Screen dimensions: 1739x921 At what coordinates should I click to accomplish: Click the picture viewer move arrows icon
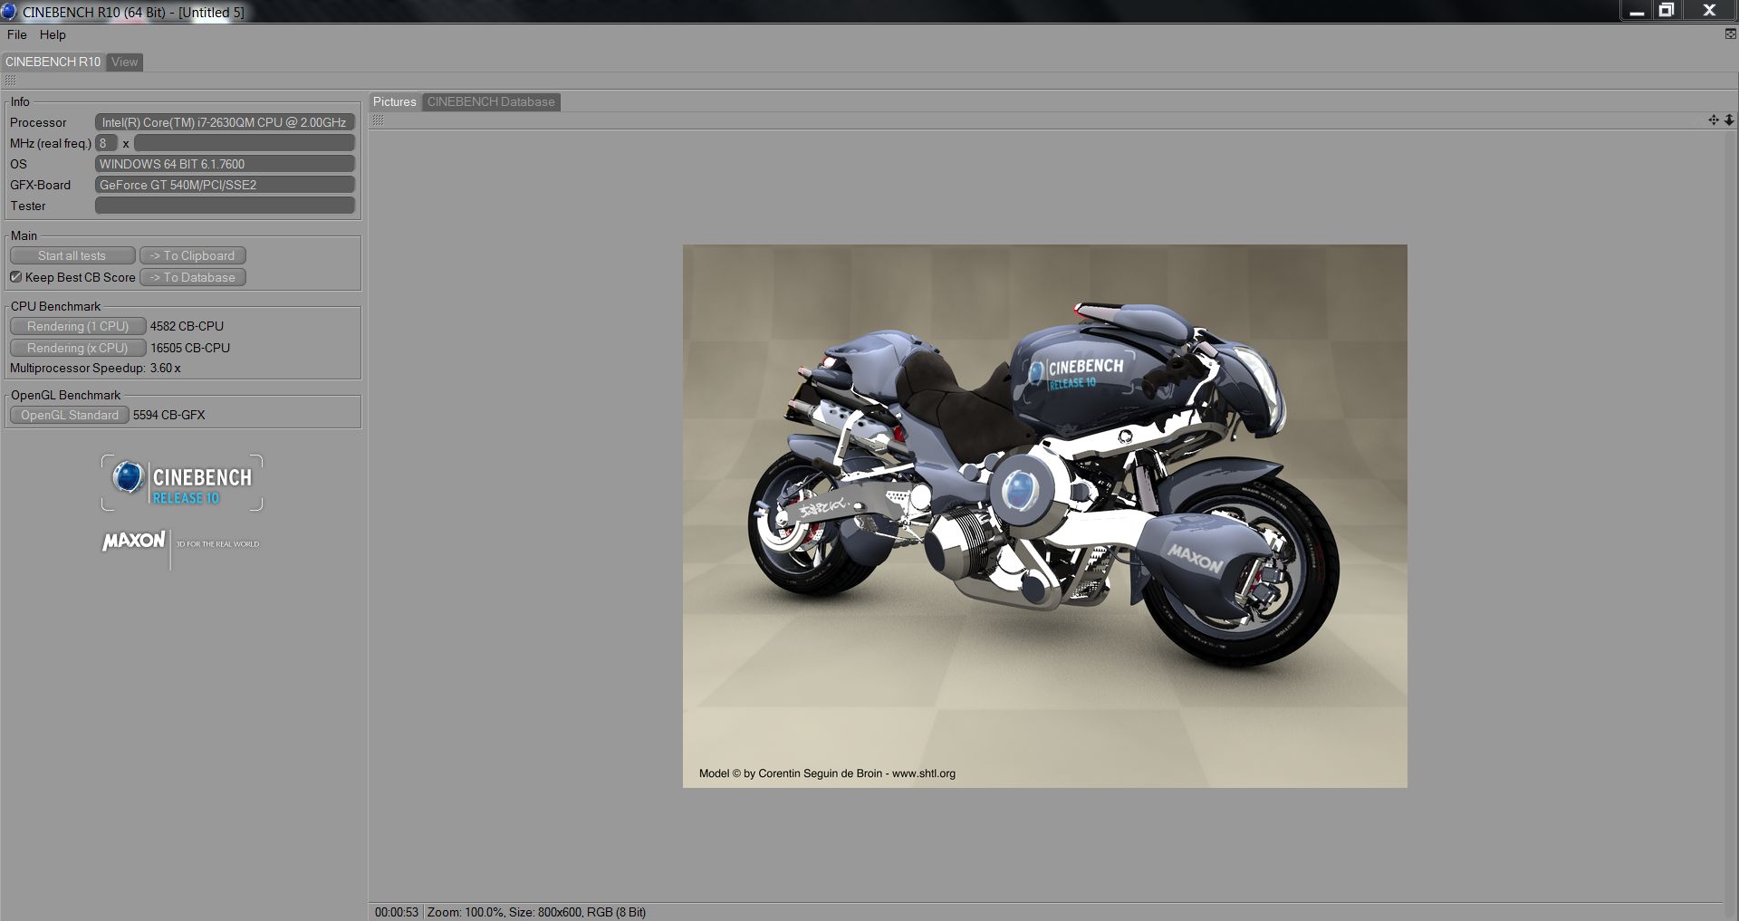1714,120
